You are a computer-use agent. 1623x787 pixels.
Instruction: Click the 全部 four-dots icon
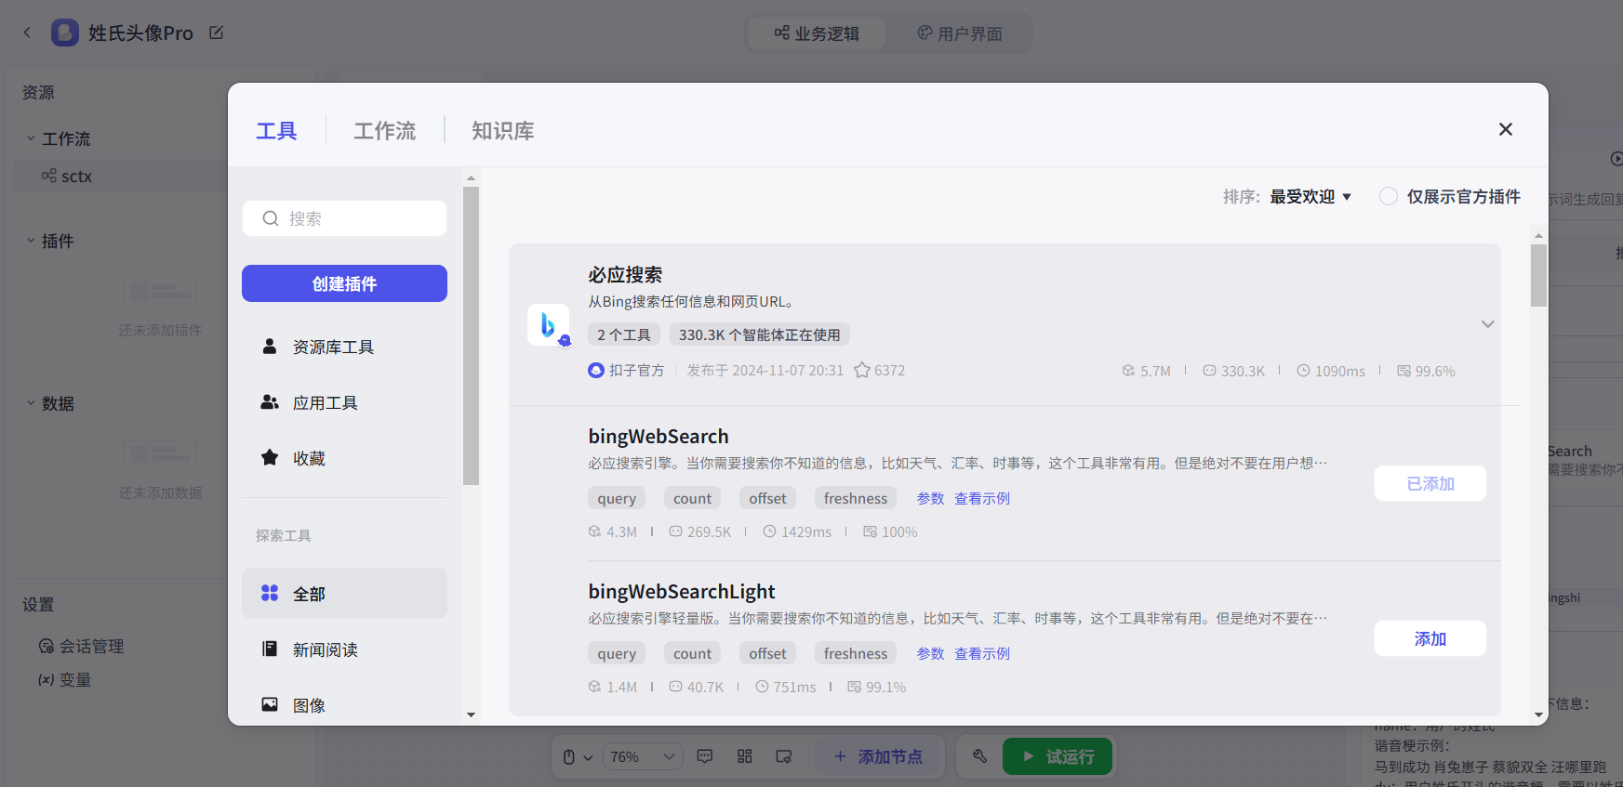click(270, 593)
